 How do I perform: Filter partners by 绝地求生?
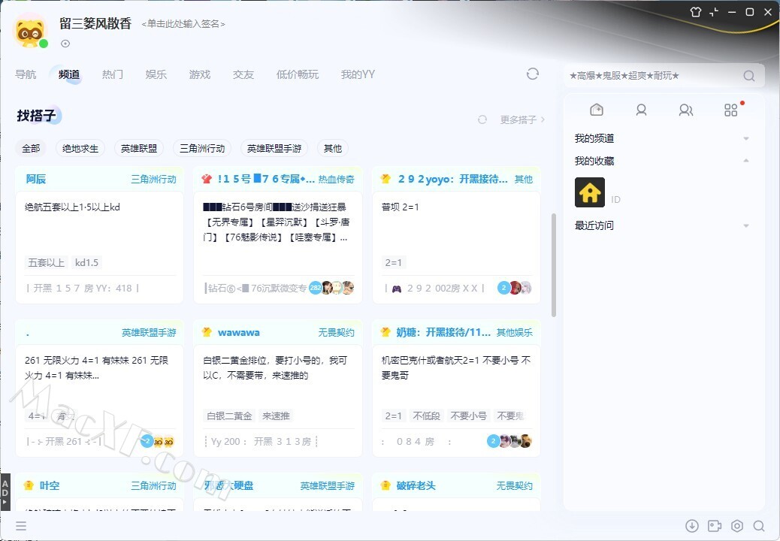80,148
